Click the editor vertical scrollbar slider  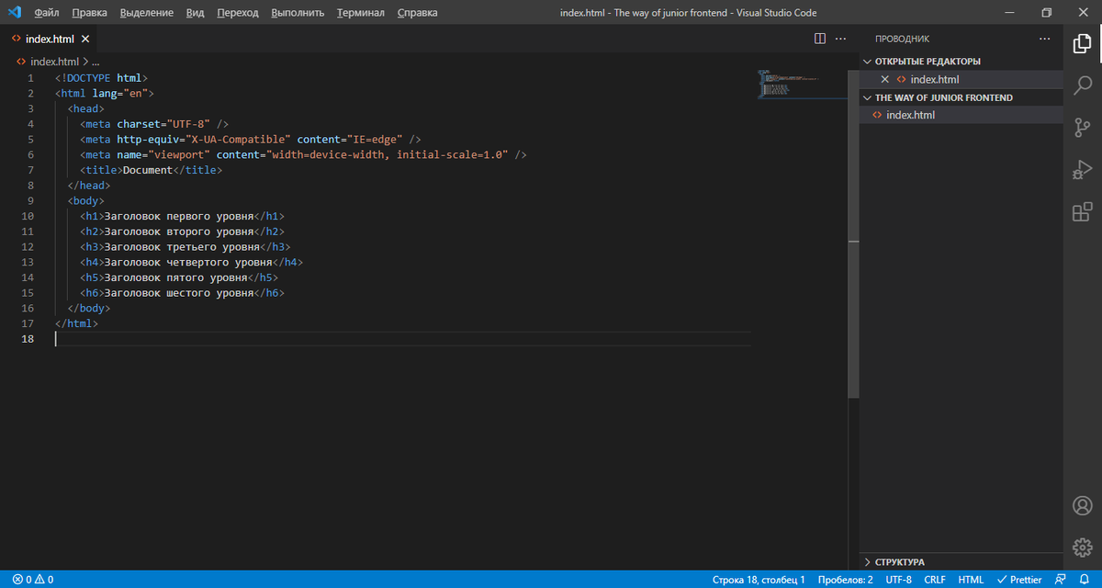(854, 234)
